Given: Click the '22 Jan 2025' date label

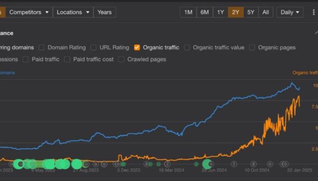Looking at the screenshot, I should [300, 170].
